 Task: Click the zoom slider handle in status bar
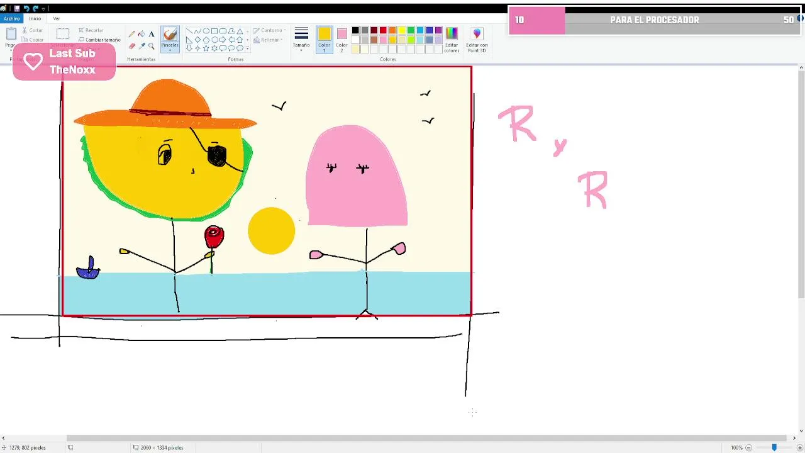(x=774, y=447)
